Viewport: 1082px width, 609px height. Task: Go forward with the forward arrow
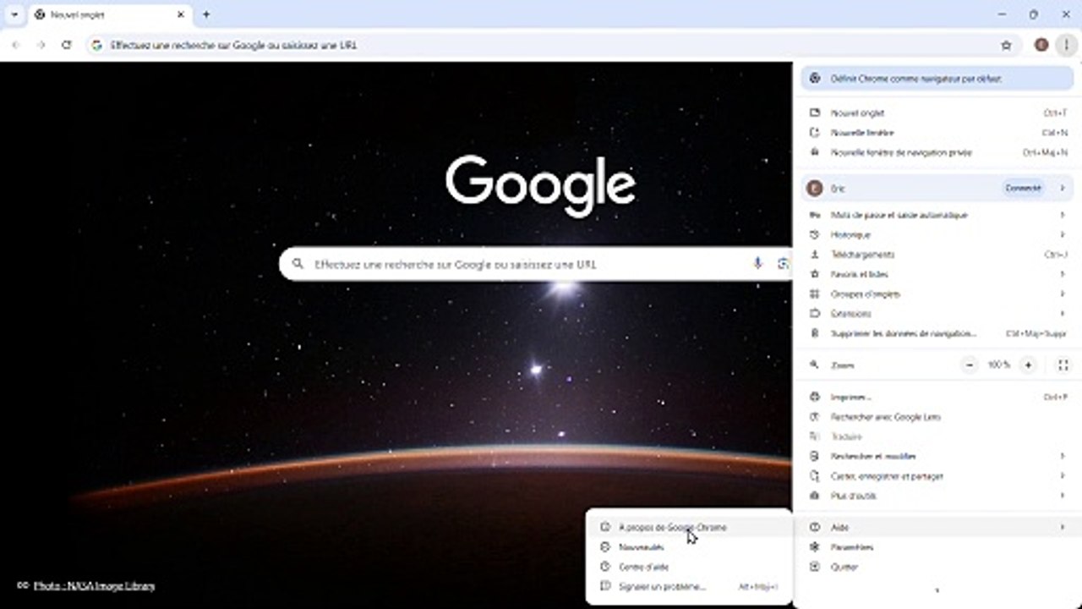[x=41, y=45]
